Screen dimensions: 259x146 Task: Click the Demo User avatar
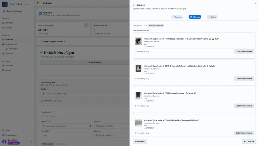4,142
